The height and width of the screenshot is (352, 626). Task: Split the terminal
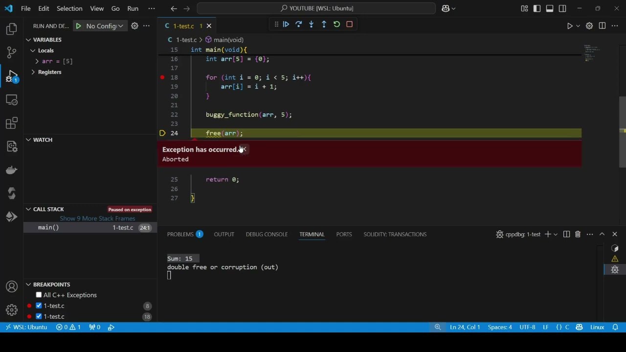(566, 234)
